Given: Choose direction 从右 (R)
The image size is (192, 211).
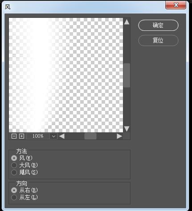Looking at the screenshot, I should (x=14, y=190).
